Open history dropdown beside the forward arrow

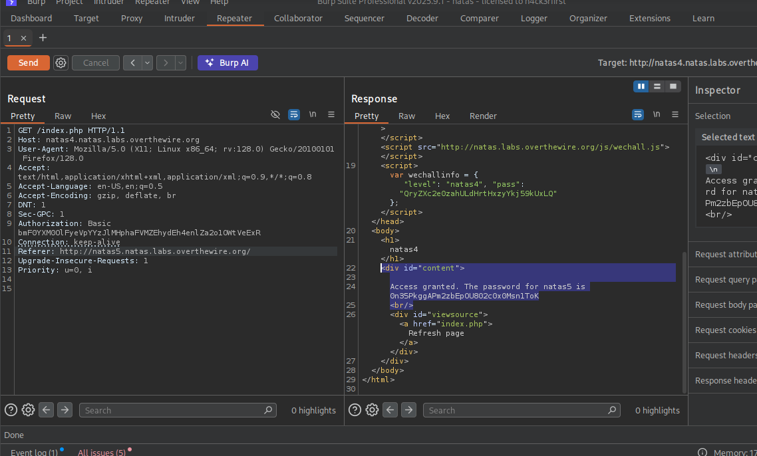point(180,62)
